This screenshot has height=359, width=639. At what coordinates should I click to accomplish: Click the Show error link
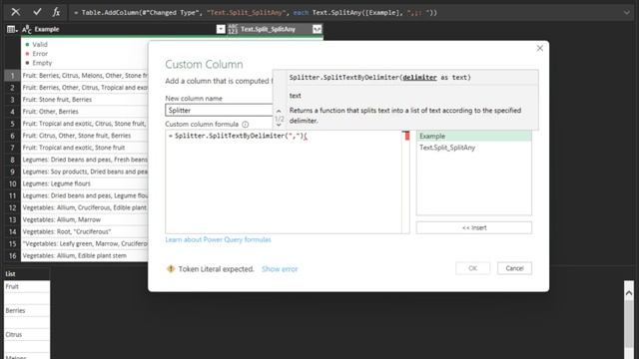280,269
